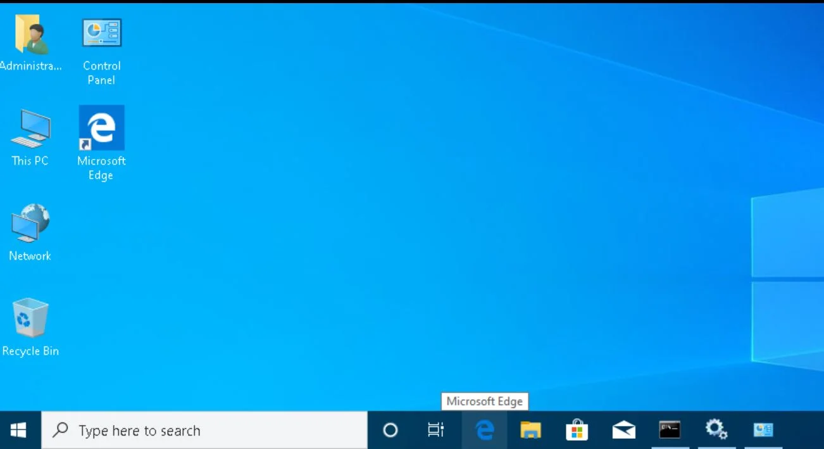
Task: Open Control Panel taskbar button at right
Action: click(763, 431)
